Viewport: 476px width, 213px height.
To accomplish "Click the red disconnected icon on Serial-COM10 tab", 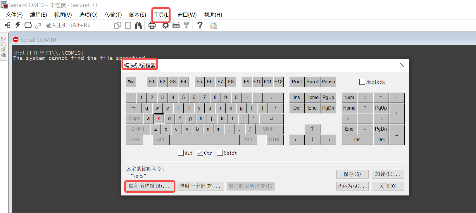I will 16,39.
